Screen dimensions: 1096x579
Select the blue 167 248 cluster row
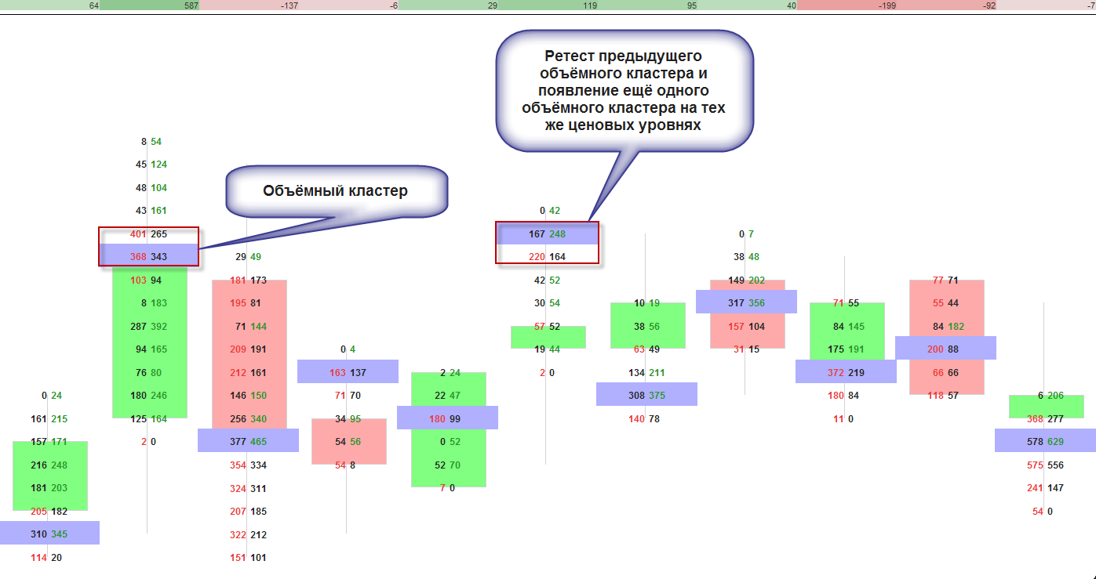(547, 233)
